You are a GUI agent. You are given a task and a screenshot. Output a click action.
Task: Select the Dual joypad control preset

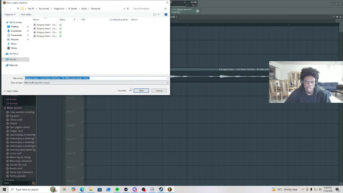tap(20, 127)
